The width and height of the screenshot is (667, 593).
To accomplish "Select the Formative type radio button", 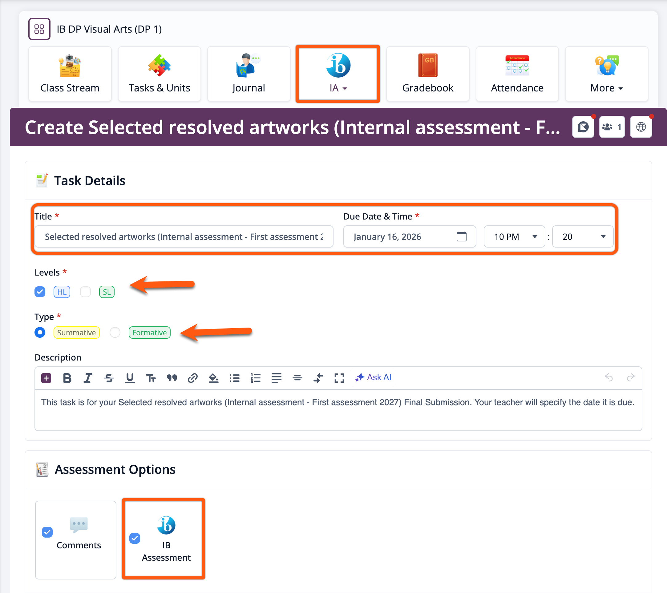I will [115, 333].
